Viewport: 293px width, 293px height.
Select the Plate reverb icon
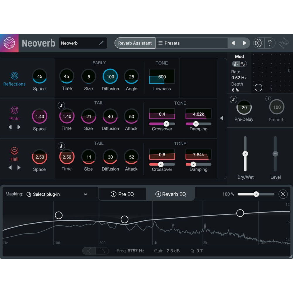[14, 110]
